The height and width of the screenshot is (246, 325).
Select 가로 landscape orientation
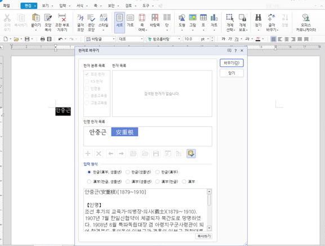(x=130, y=20)
